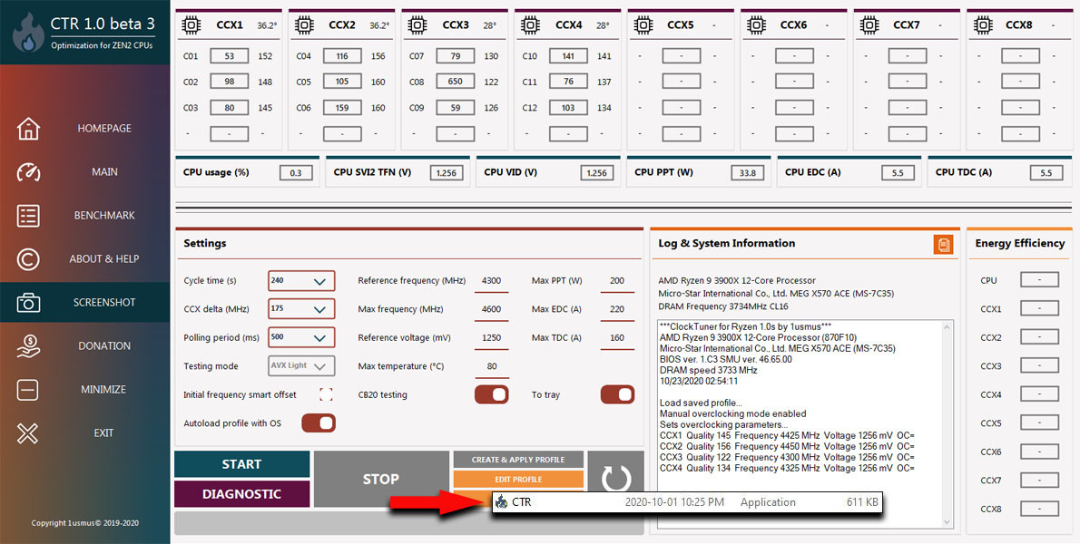Open the Cycle time dropdown
Image resolution: width=1080 pixels, height=544 pixels.
pyautogui.click(x=301, y=280)
